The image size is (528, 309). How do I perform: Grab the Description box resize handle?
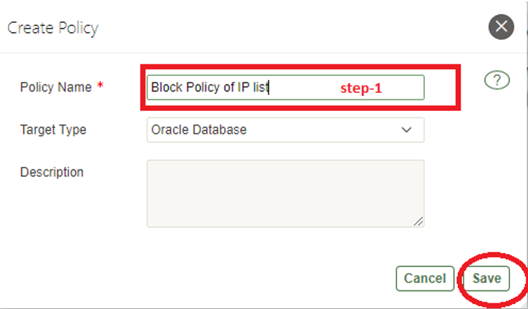418,221
